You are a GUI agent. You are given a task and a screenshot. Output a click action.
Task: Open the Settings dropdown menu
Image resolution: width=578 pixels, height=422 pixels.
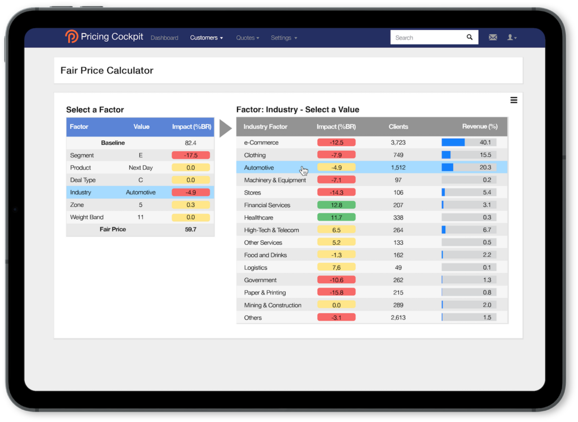283,38
